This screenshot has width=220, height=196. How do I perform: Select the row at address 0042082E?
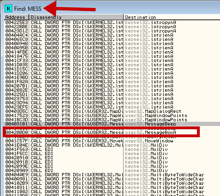tap(112, 90)
